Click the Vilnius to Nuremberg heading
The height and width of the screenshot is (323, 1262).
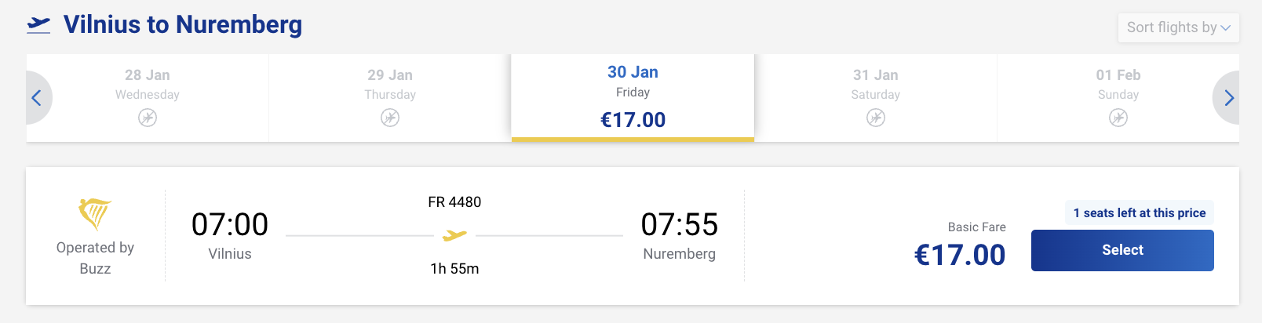click(x=183, y=25)
